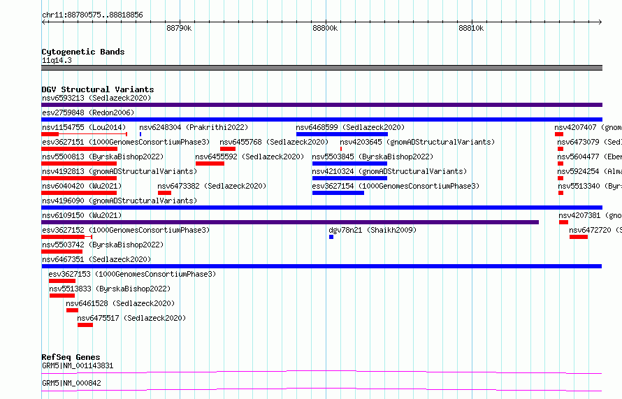Click the Cytogenetic Bands track title
622x399 pixels.
(x=83, y=52)
